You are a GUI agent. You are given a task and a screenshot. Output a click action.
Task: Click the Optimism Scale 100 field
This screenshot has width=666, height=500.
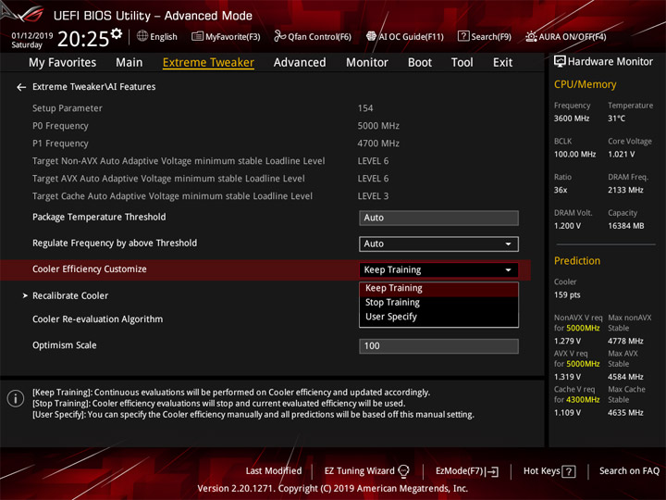click(x=438, y=346)
